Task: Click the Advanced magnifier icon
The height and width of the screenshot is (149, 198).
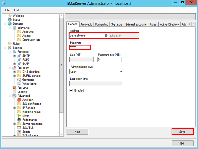Action: pyautogui.click(x=14, y=96)
